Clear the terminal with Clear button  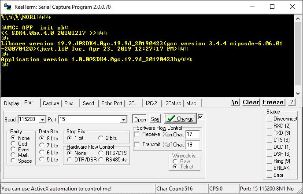[251, 102]
